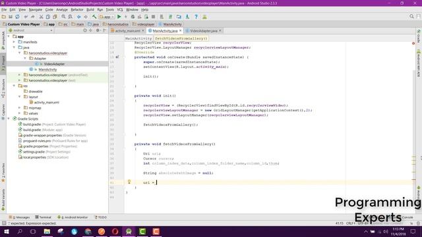Click the Find magnifier toolbar icon
Screen dimensions: 422x237
point(63,16)
